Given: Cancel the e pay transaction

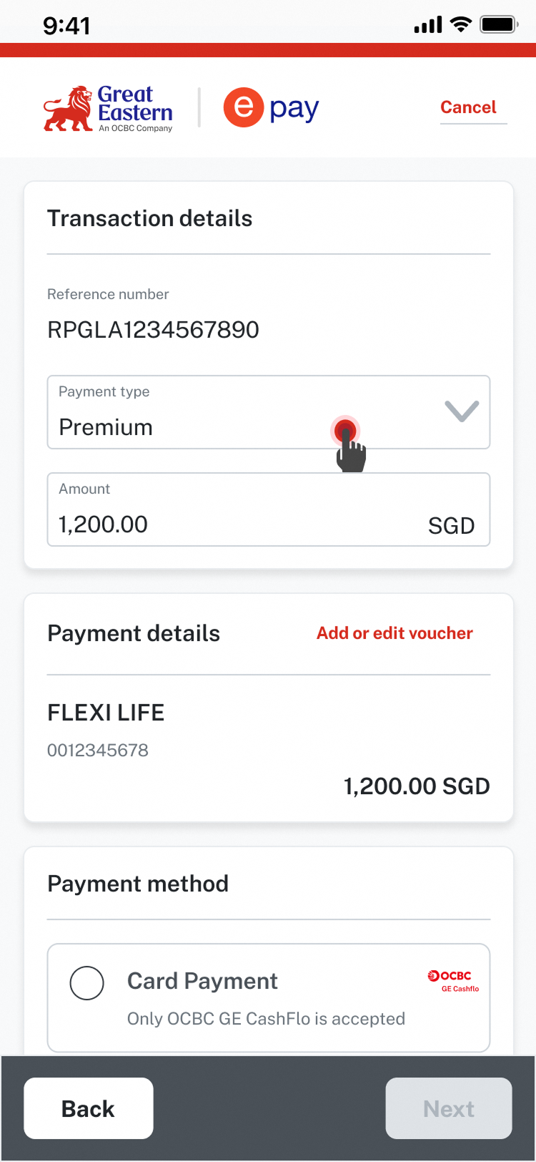Looking at the screenshot, I should pos(468,107).
